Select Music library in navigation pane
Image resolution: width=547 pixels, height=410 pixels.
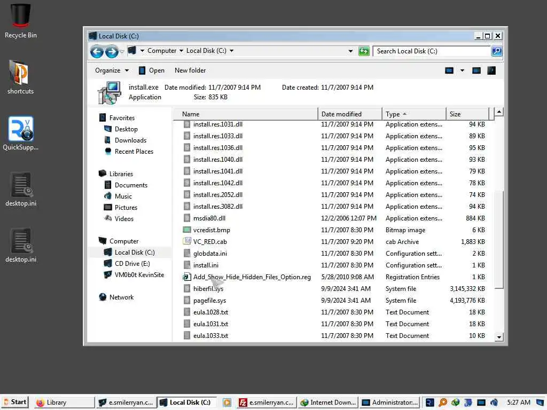point(123,196)
